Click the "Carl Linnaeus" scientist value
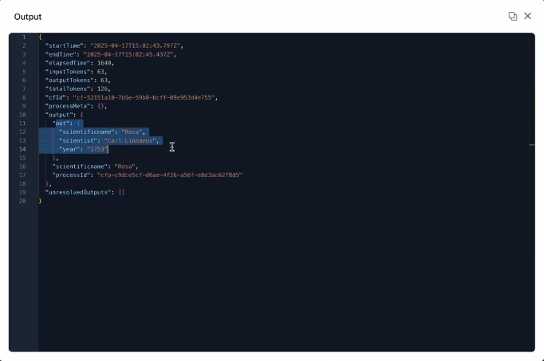 click(130, 141)
